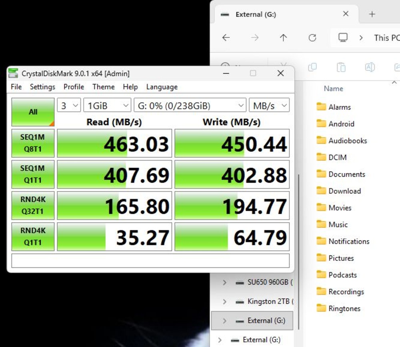Run all benchmarks with All button

(x=33, y=112)
